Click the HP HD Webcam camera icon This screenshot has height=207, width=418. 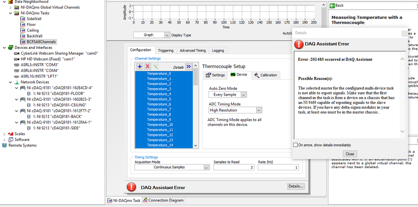[17, 59]
